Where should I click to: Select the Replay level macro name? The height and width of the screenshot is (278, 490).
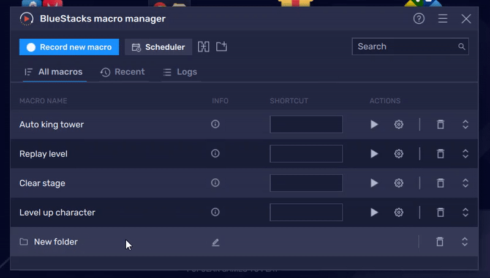click(x=43, y=154)
